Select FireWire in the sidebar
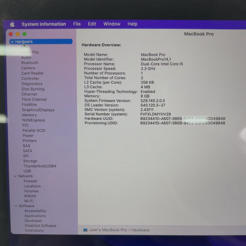Image resolution: width=246 pixels, height=246 pixels. click(29, 105)
